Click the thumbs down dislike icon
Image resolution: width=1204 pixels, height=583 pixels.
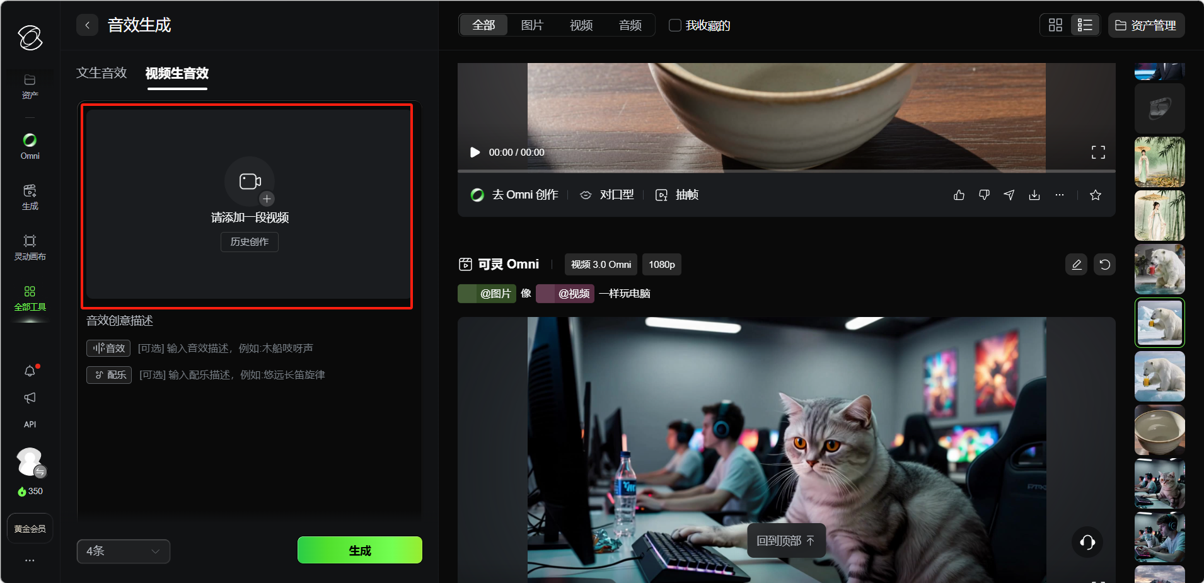pyautogui.click(x=984, y=195)
